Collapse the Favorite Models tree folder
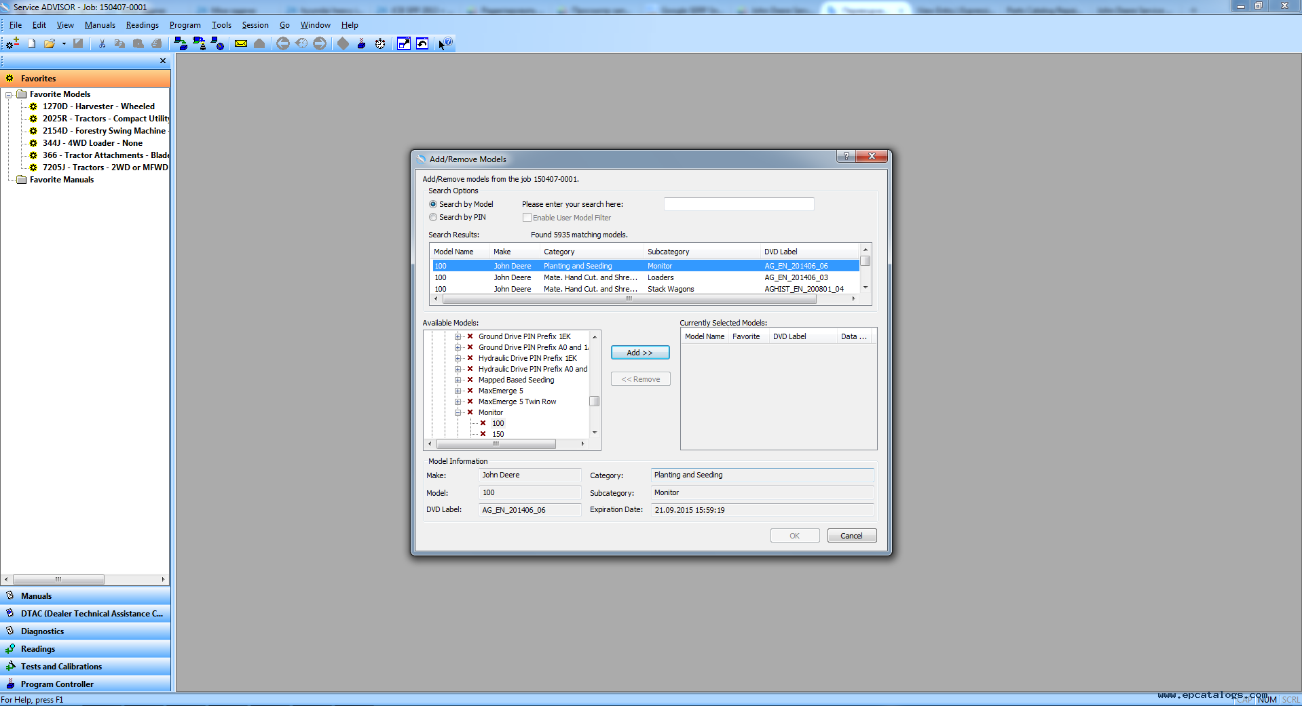1302x706 pixels. click(9, 95)
